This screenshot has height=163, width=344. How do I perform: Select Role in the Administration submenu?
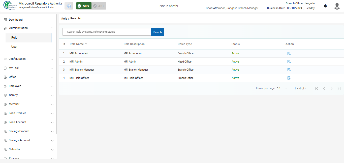pos(28,38)
